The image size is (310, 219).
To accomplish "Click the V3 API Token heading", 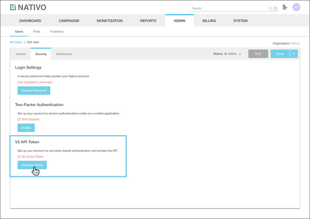I will pyautogui.click(x=27, y=142).
